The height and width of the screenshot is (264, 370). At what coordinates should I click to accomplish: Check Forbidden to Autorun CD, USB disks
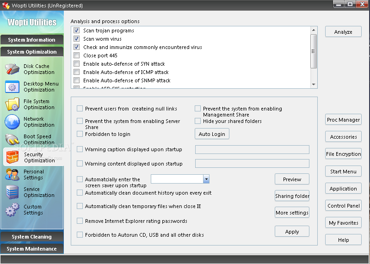80,235
